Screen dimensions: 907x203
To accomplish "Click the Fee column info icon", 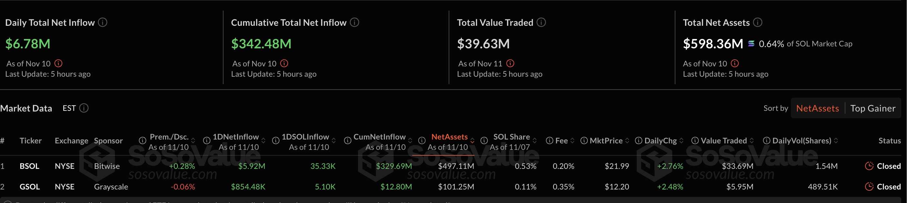I will pyautogui.click(x=549, y=140).
